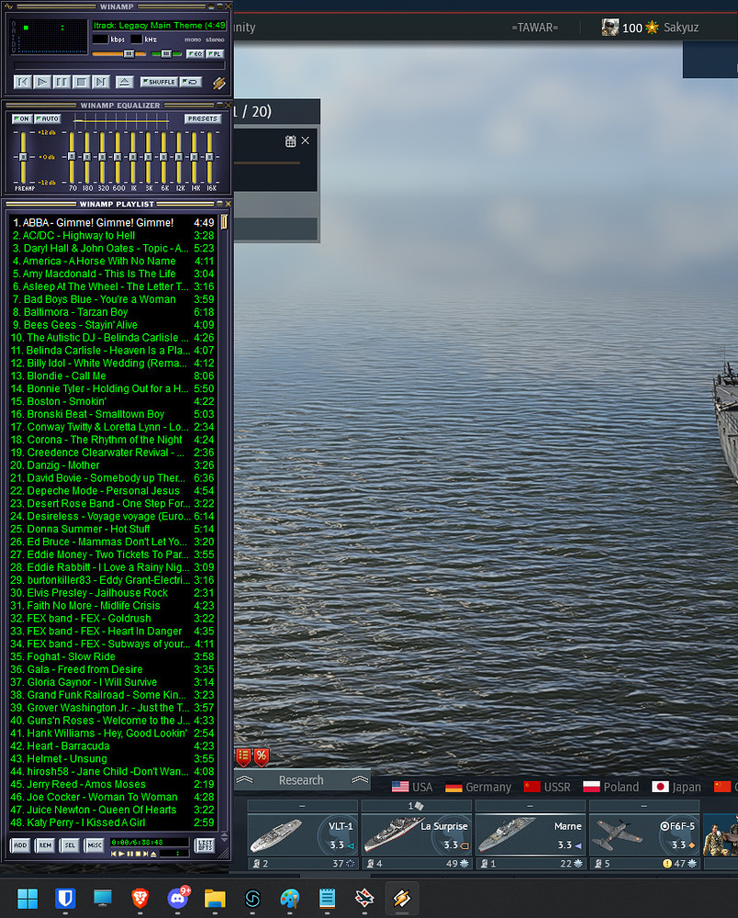The width and height of the screenshot is (738, 918).
Task: Toggle Shuffle mode in Winamp
Action: (158, 83)
